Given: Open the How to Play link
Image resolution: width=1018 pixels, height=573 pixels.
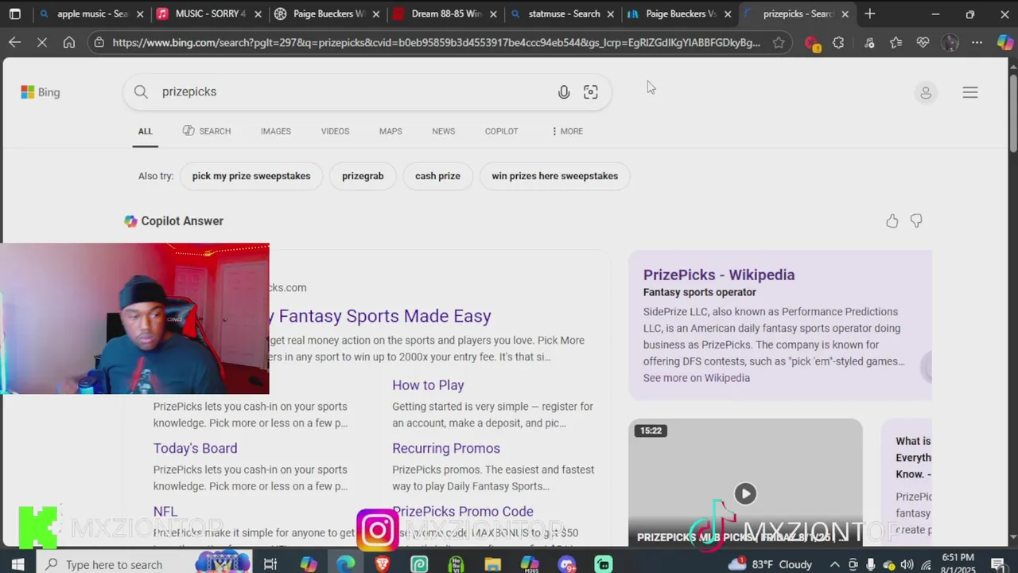Looking at the screenshot, I should (x=428, y=385).
